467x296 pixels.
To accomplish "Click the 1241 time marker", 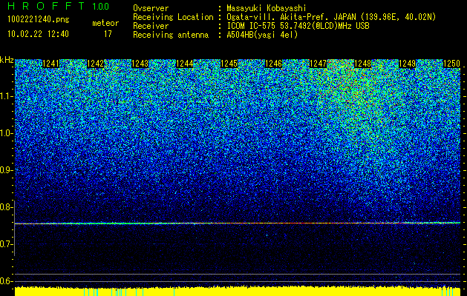I will pyautogui.click(x=51, y=64).
